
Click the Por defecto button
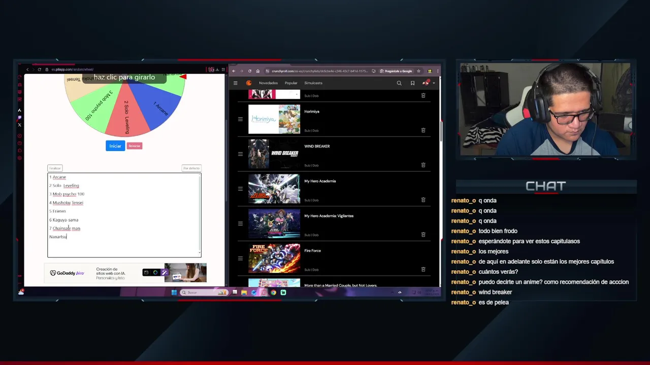coord(191,168)
